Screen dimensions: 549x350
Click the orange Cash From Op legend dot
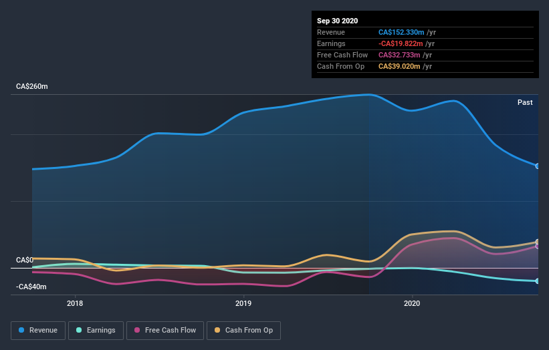217,330
